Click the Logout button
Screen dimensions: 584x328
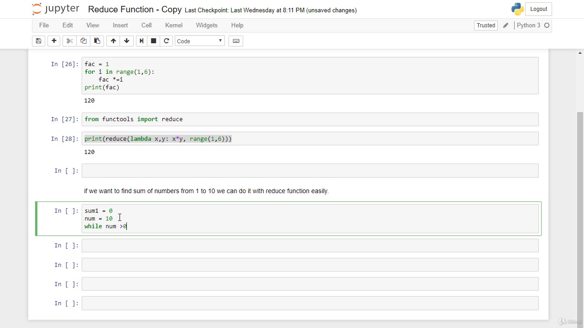[538, 9]
